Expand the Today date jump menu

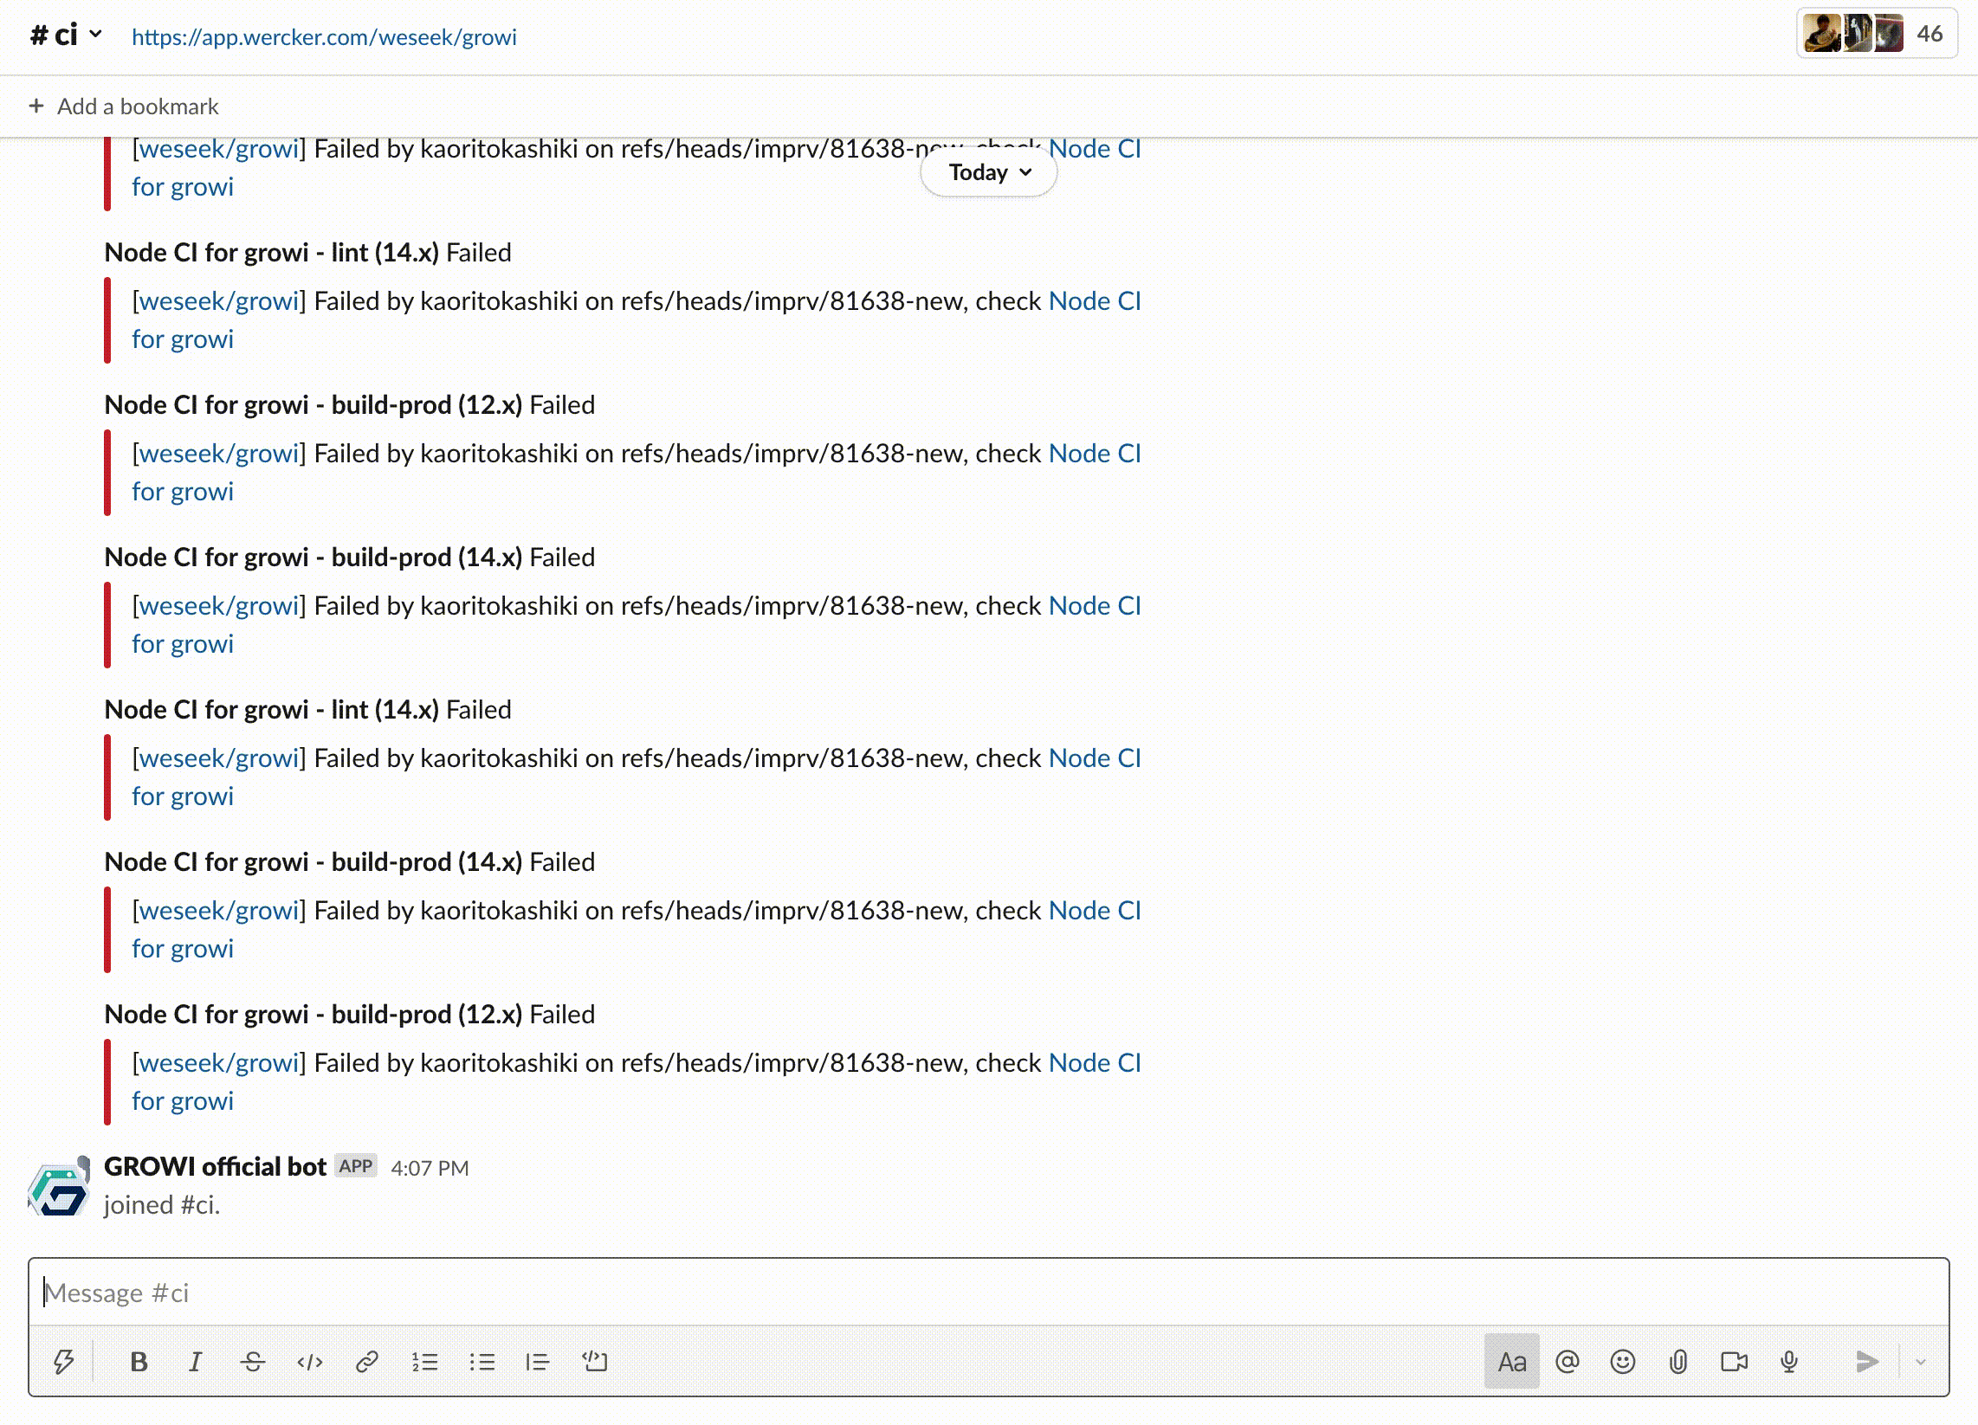pyautogui.click(x=989, y=172)
